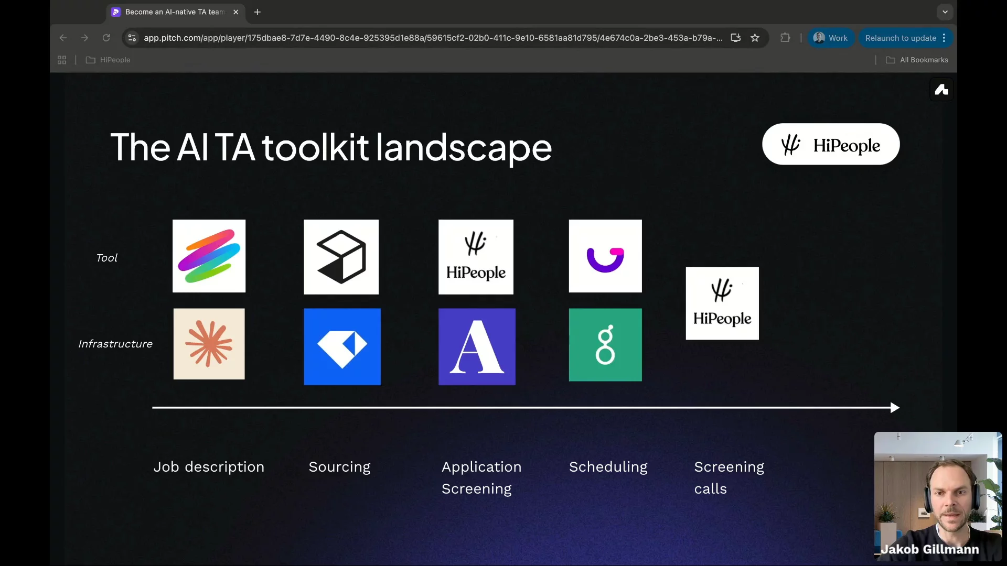Click the browser forward arrow

pyautogui.click(x=84, y=38)
